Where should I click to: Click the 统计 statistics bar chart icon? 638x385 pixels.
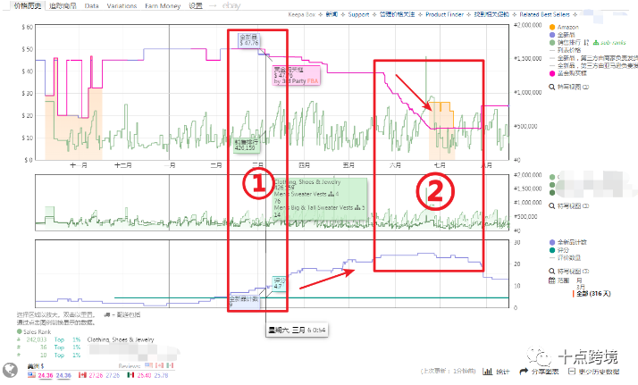488,372
